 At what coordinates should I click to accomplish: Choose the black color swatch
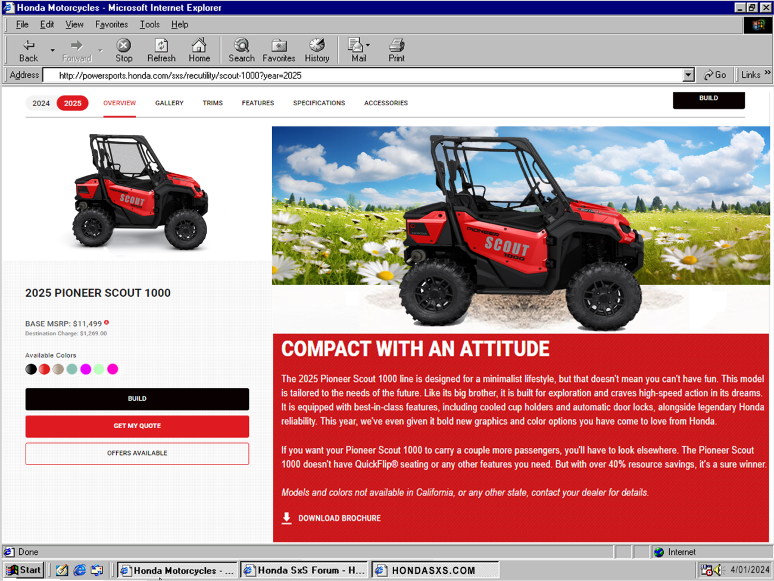click(31, 369)
